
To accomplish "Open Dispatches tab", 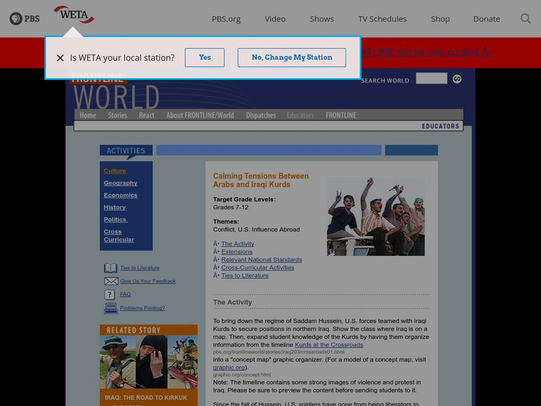I will pyautogui.click(x=261, y=115).
